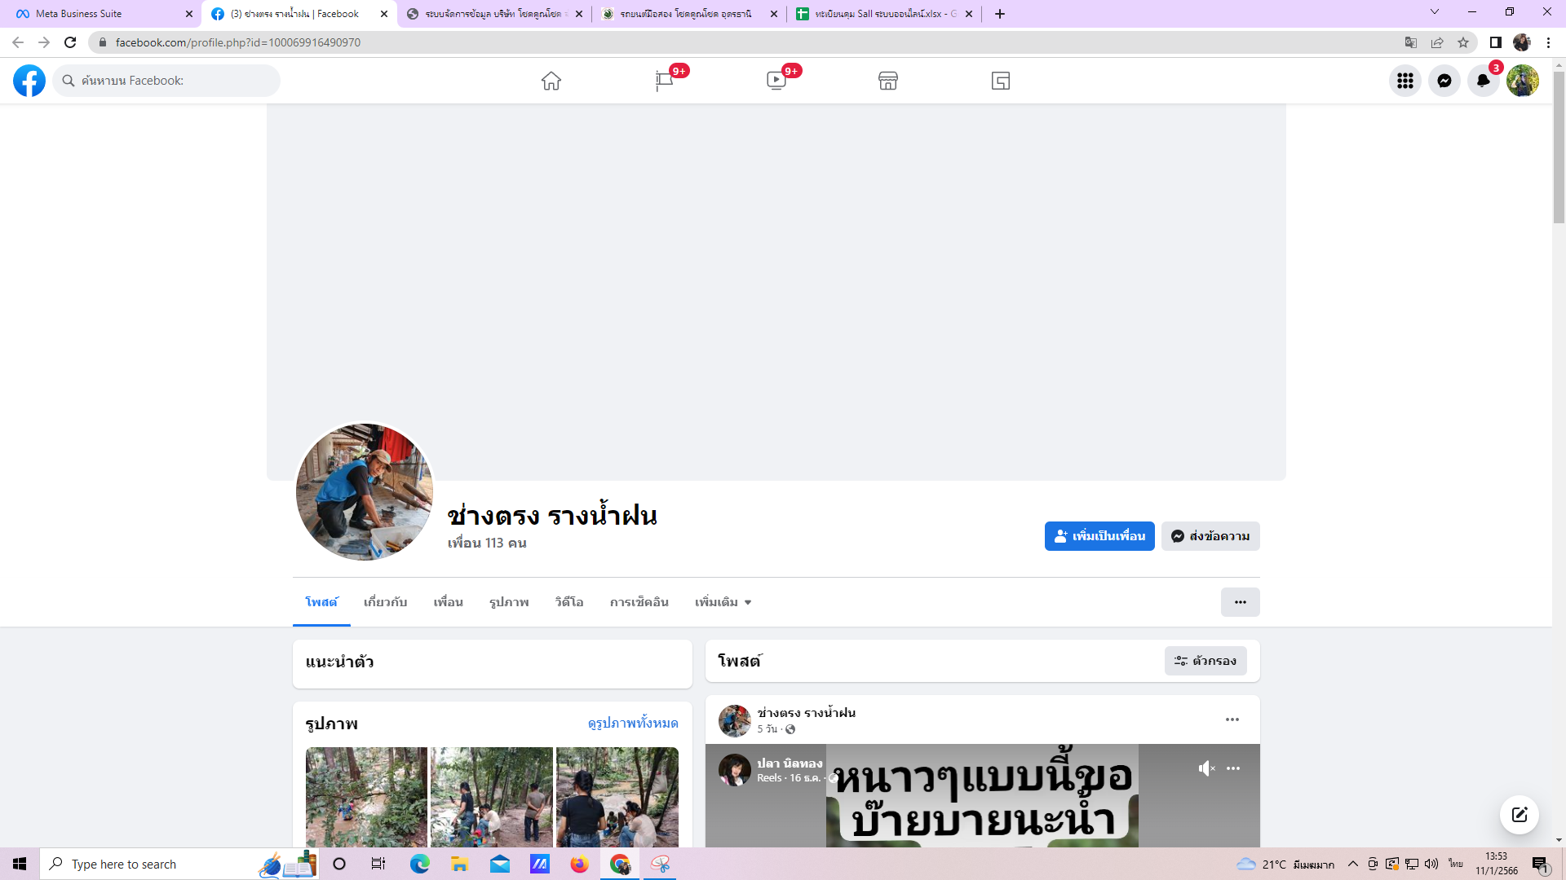This screenshot has width=1566, height=880.
Task: Open the notifications bell icon
Action: point(1484,81)
